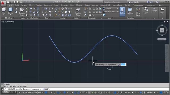Expand the View panel title
The height and width of the screenshot is (95, 170).
[x=110, y=18]
